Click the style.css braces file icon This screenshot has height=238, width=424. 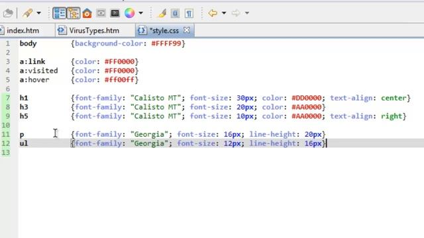tap(142, 30)
